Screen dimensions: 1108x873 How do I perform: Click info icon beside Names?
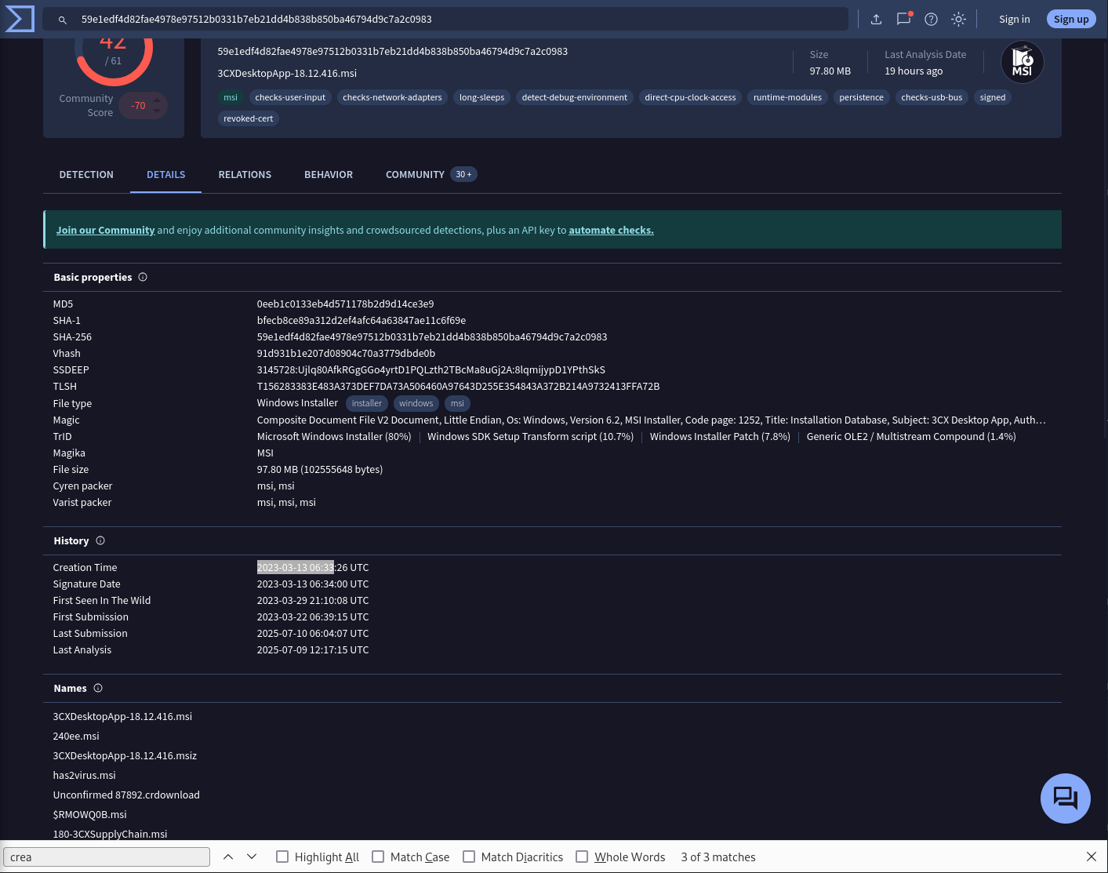pyautogui.click(x=98, y=688)
